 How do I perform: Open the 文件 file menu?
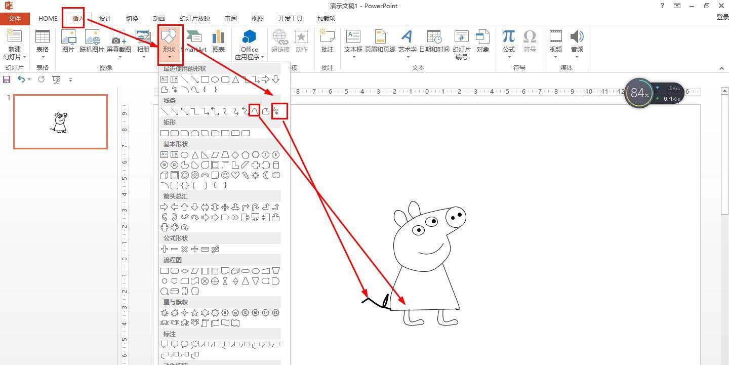[x=15, y=19]
